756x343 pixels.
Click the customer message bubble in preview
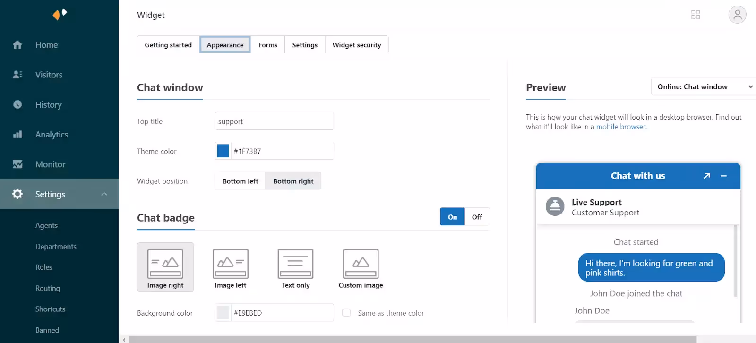651,267
